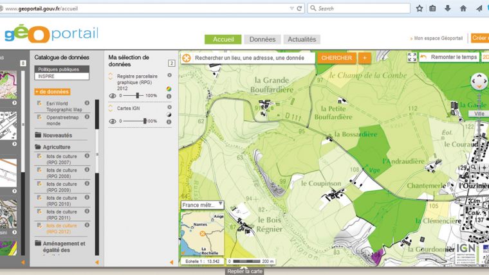Open color style picker for RPG 2012 layer

[169, 89]
